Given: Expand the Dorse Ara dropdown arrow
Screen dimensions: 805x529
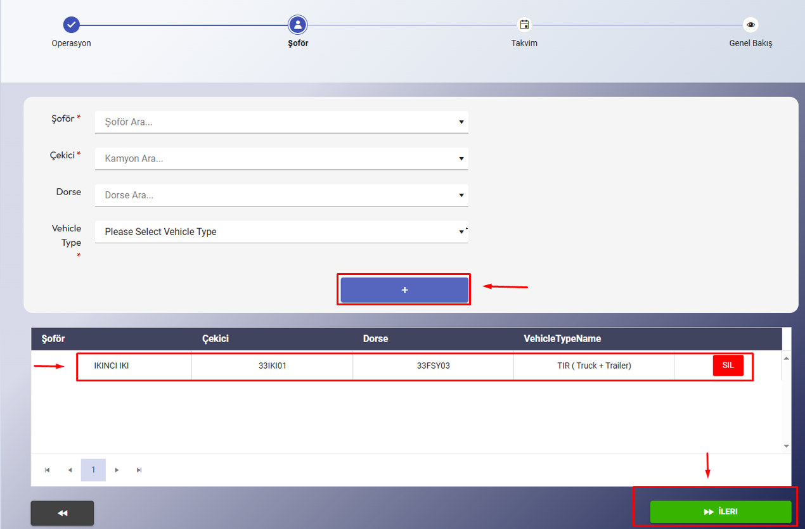Looking at the screenshot, I should point(461,195).
